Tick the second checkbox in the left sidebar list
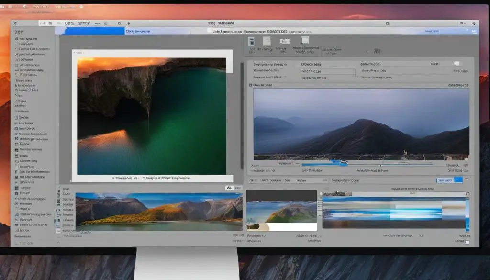This screenshot has width=490, height=280. click(16, 49)
